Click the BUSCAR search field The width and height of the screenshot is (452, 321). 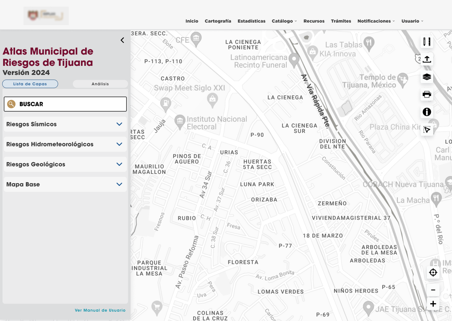coord(65,104)
